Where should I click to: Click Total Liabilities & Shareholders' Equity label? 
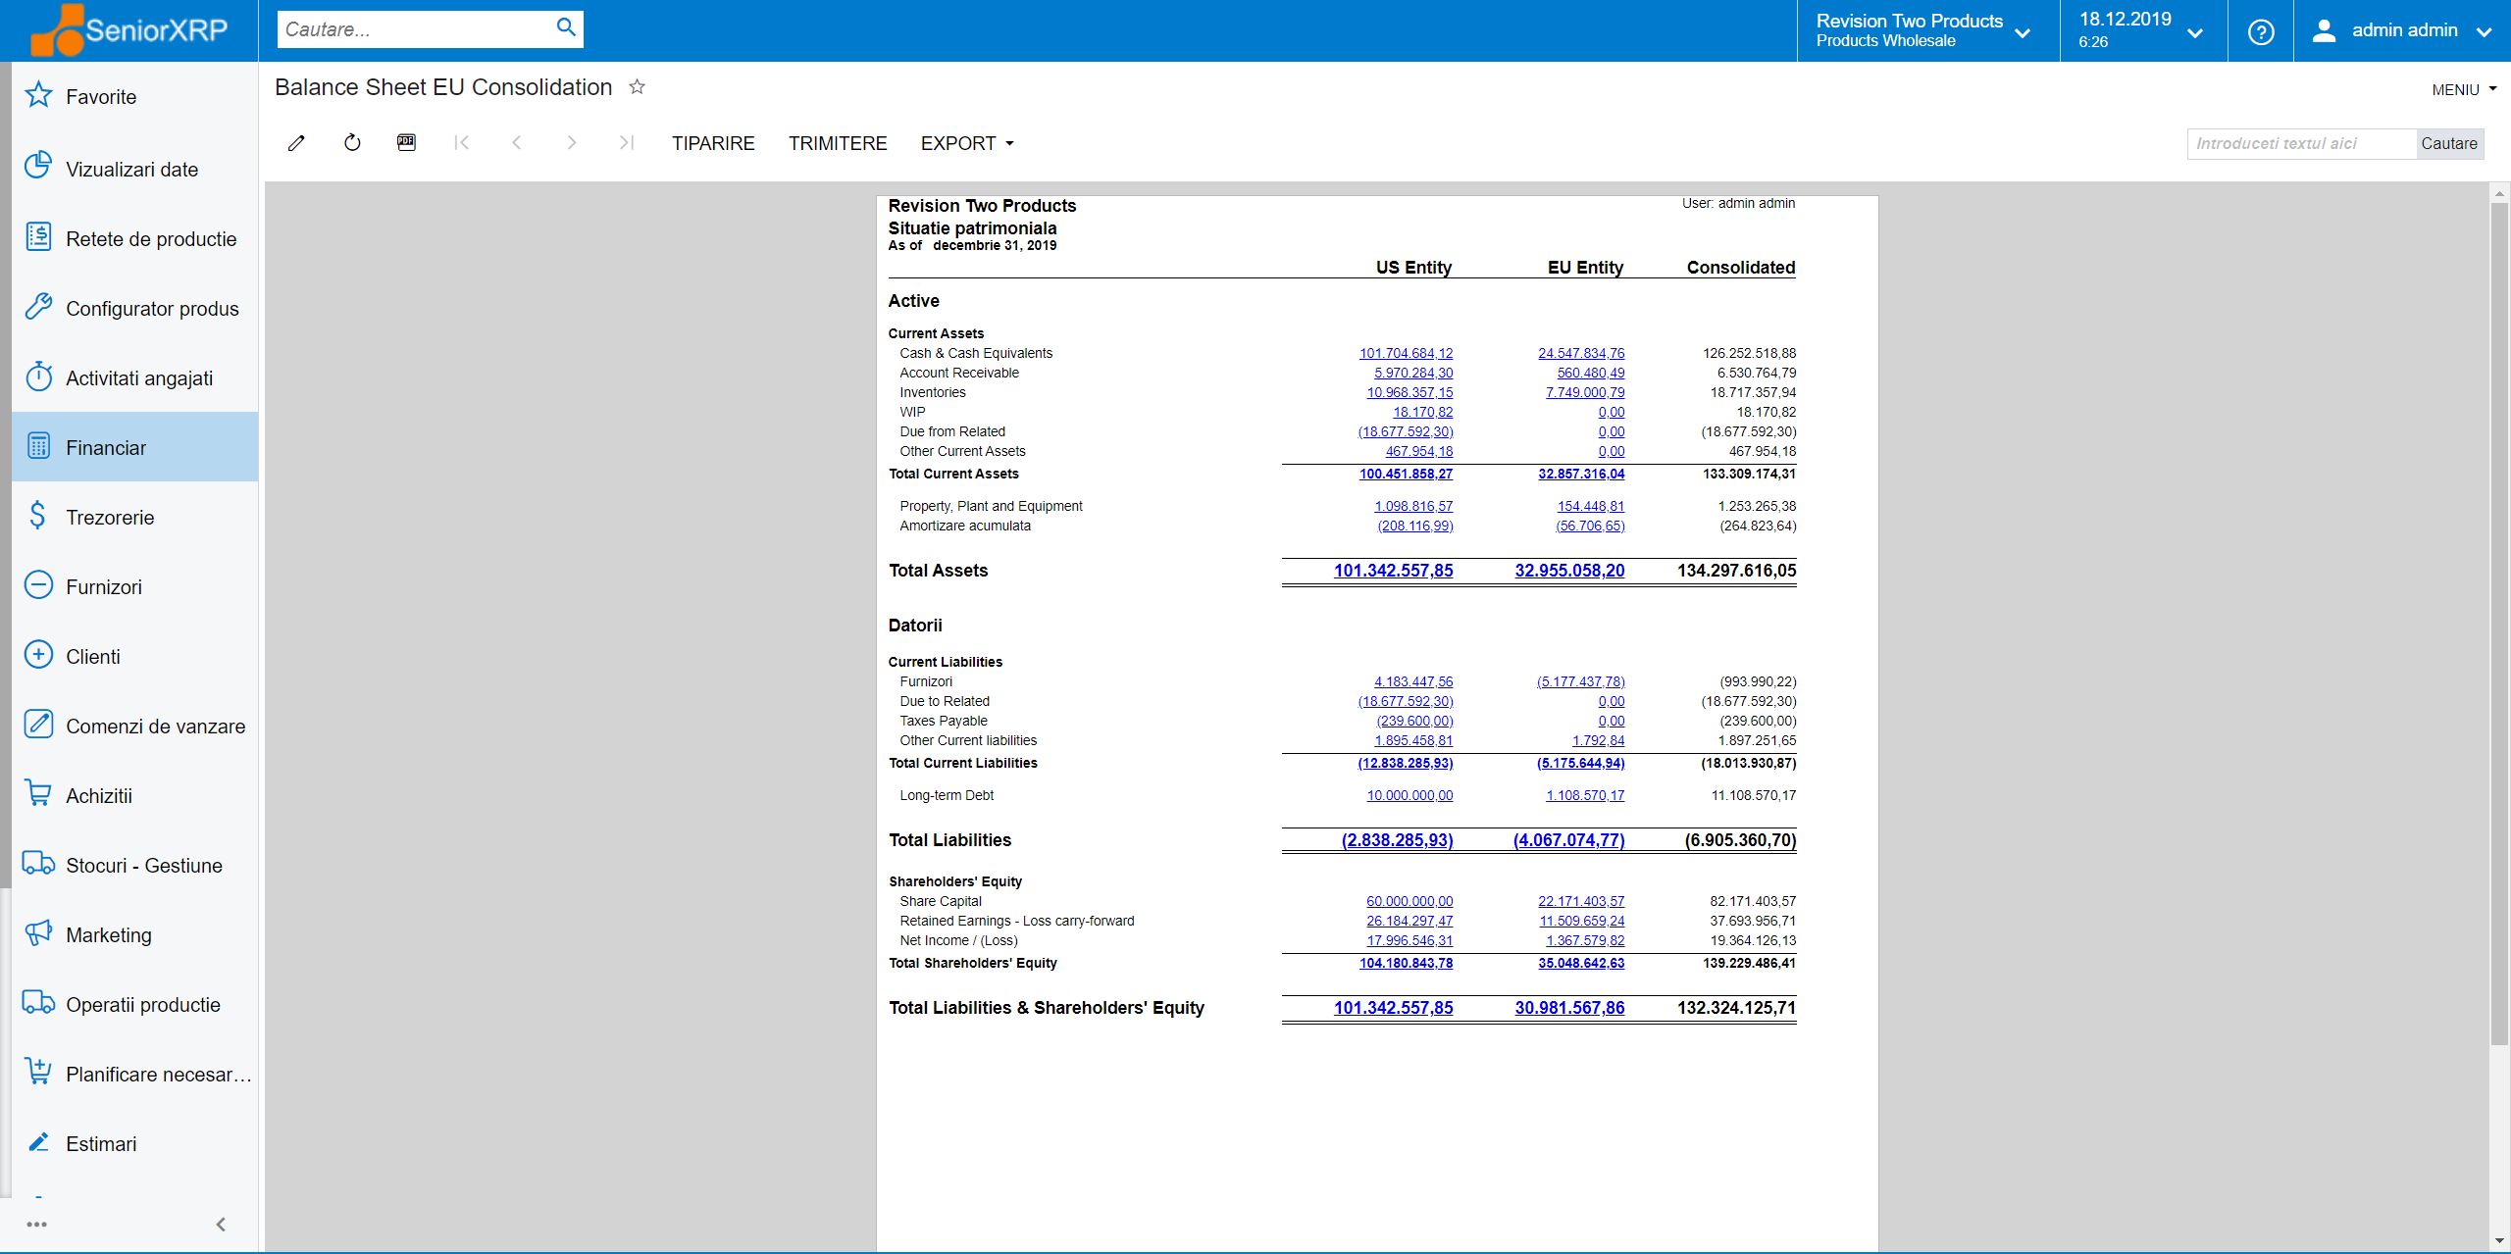1046,1008
